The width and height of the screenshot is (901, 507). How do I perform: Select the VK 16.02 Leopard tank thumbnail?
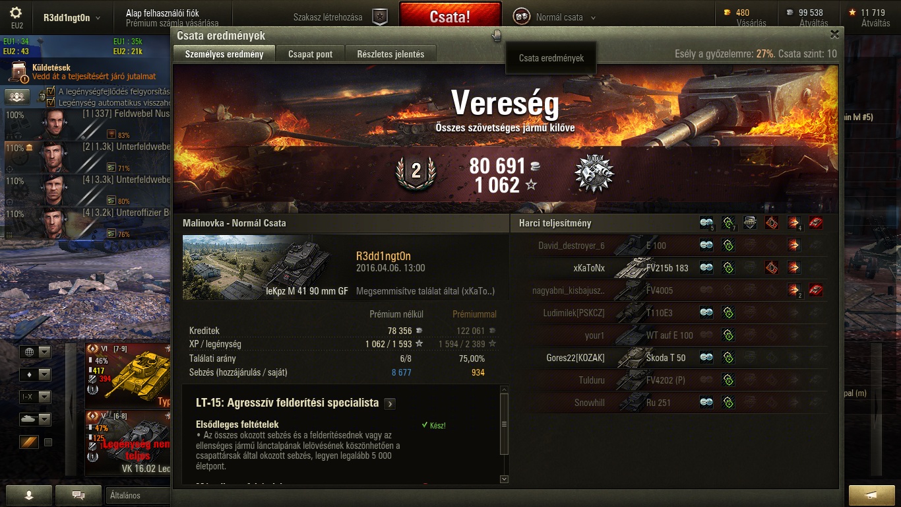[128, 443]
